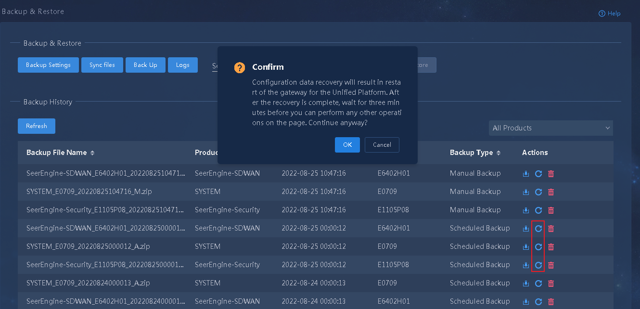Restore SYSTEM_E0709_20220825000012_A.zip backup

click(538, 247)
